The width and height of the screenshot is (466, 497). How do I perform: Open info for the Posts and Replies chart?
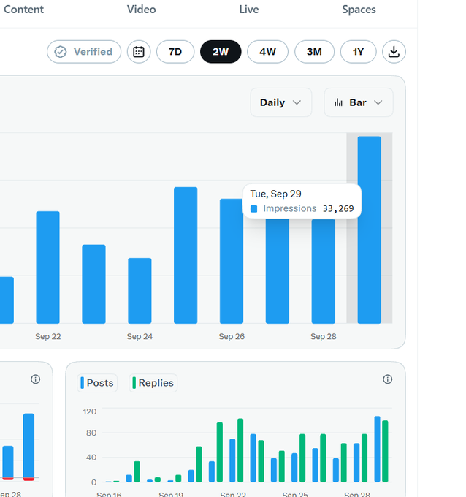coord(387,379)
